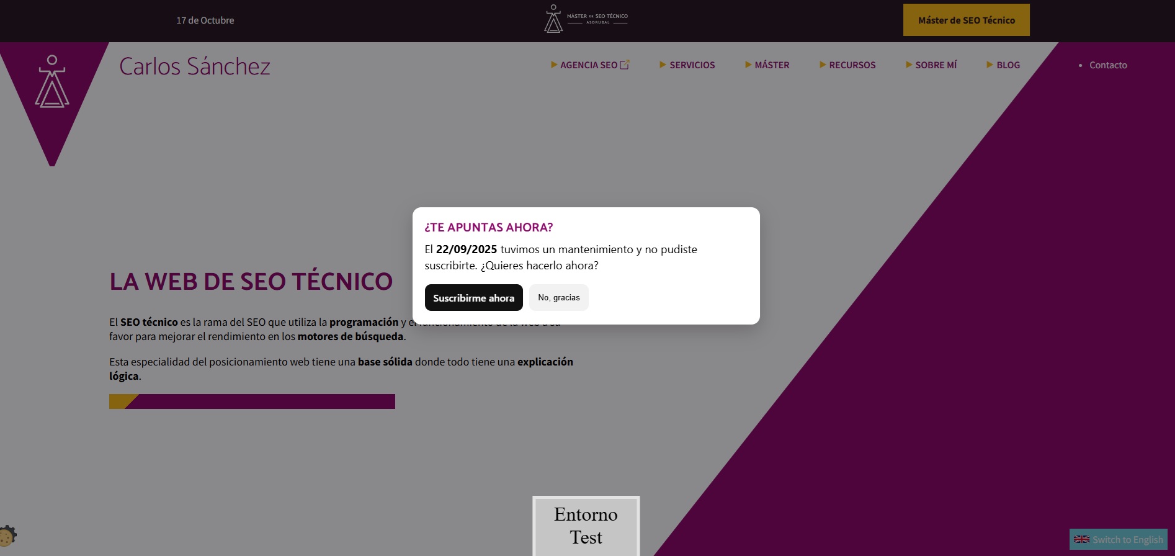This screenshot has height=556, width=1175.
Task: Dismiss the popup with No, gracias
Action: point(558,298)
